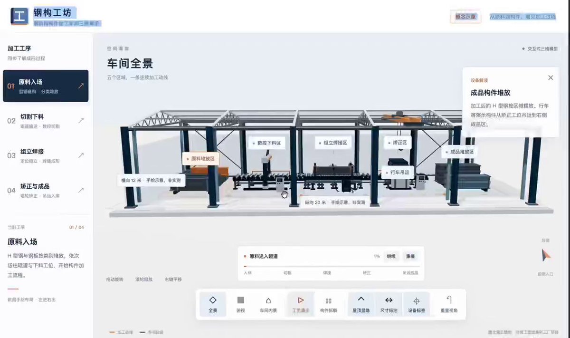This screenshot has width=570, height=338.
Task: Click the 横向 12 米 dimension label
Action: [152, 181]
